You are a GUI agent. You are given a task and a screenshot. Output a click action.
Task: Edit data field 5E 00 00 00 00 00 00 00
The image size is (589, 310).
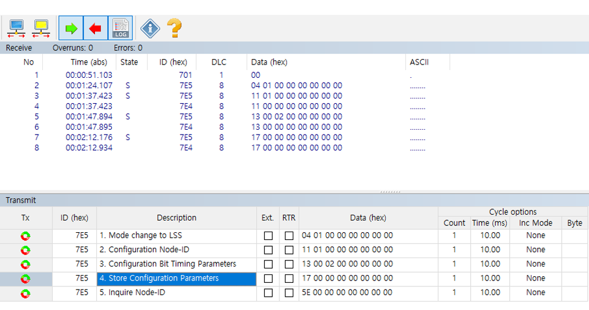(368, 293)
